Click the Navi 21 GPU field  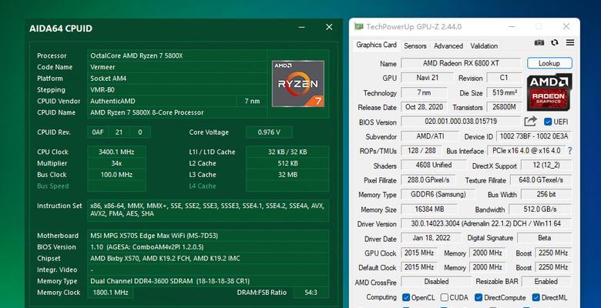coord(428,78)
